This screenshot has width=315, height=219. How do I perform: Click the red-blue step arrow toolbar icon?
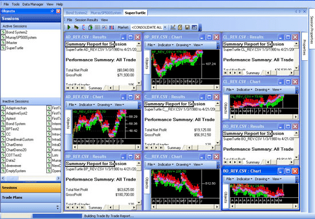tap(84, 27)
